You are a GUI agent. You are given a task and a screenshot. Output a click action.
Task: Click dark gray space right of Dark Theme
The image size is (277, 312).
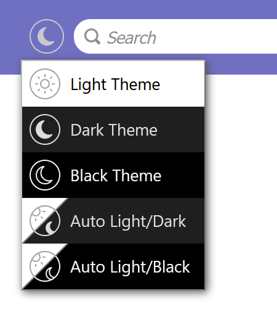pyautogui.click(x=182, y=129)
